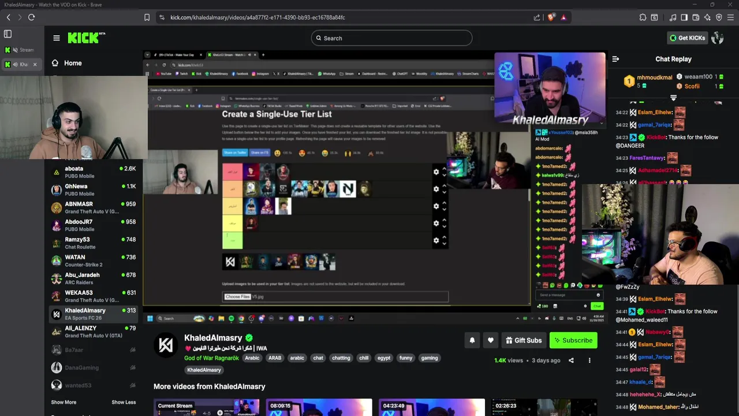The width and height of the screenshot is (739, 416).
Task: Select the ARAB tag
Action: point(275,358)
